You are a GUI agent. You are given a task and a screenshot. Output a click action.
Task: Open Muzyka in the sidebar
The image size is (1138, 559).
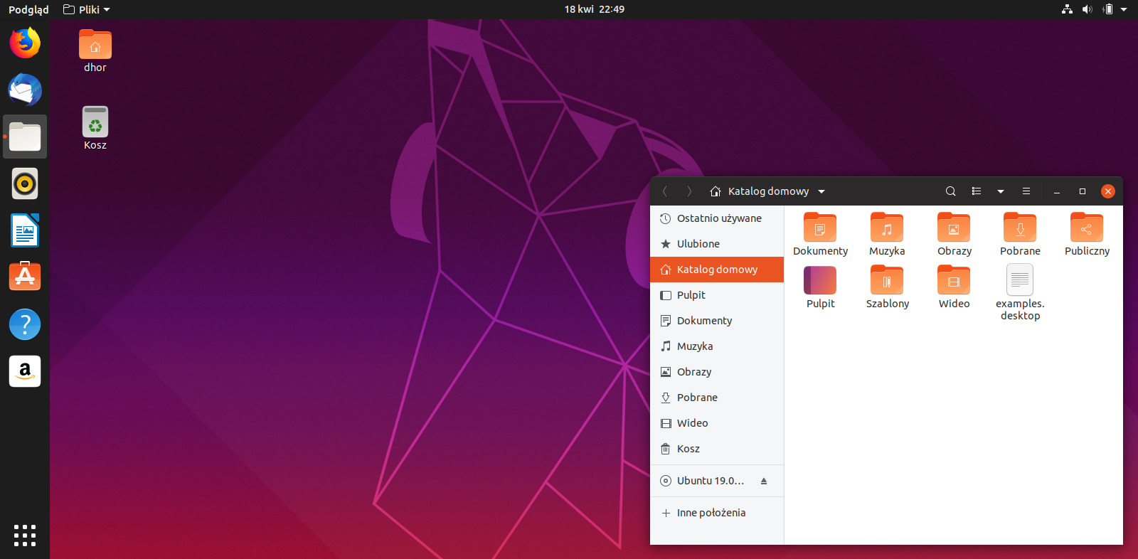pyautogui.click(x=717, y=346)
